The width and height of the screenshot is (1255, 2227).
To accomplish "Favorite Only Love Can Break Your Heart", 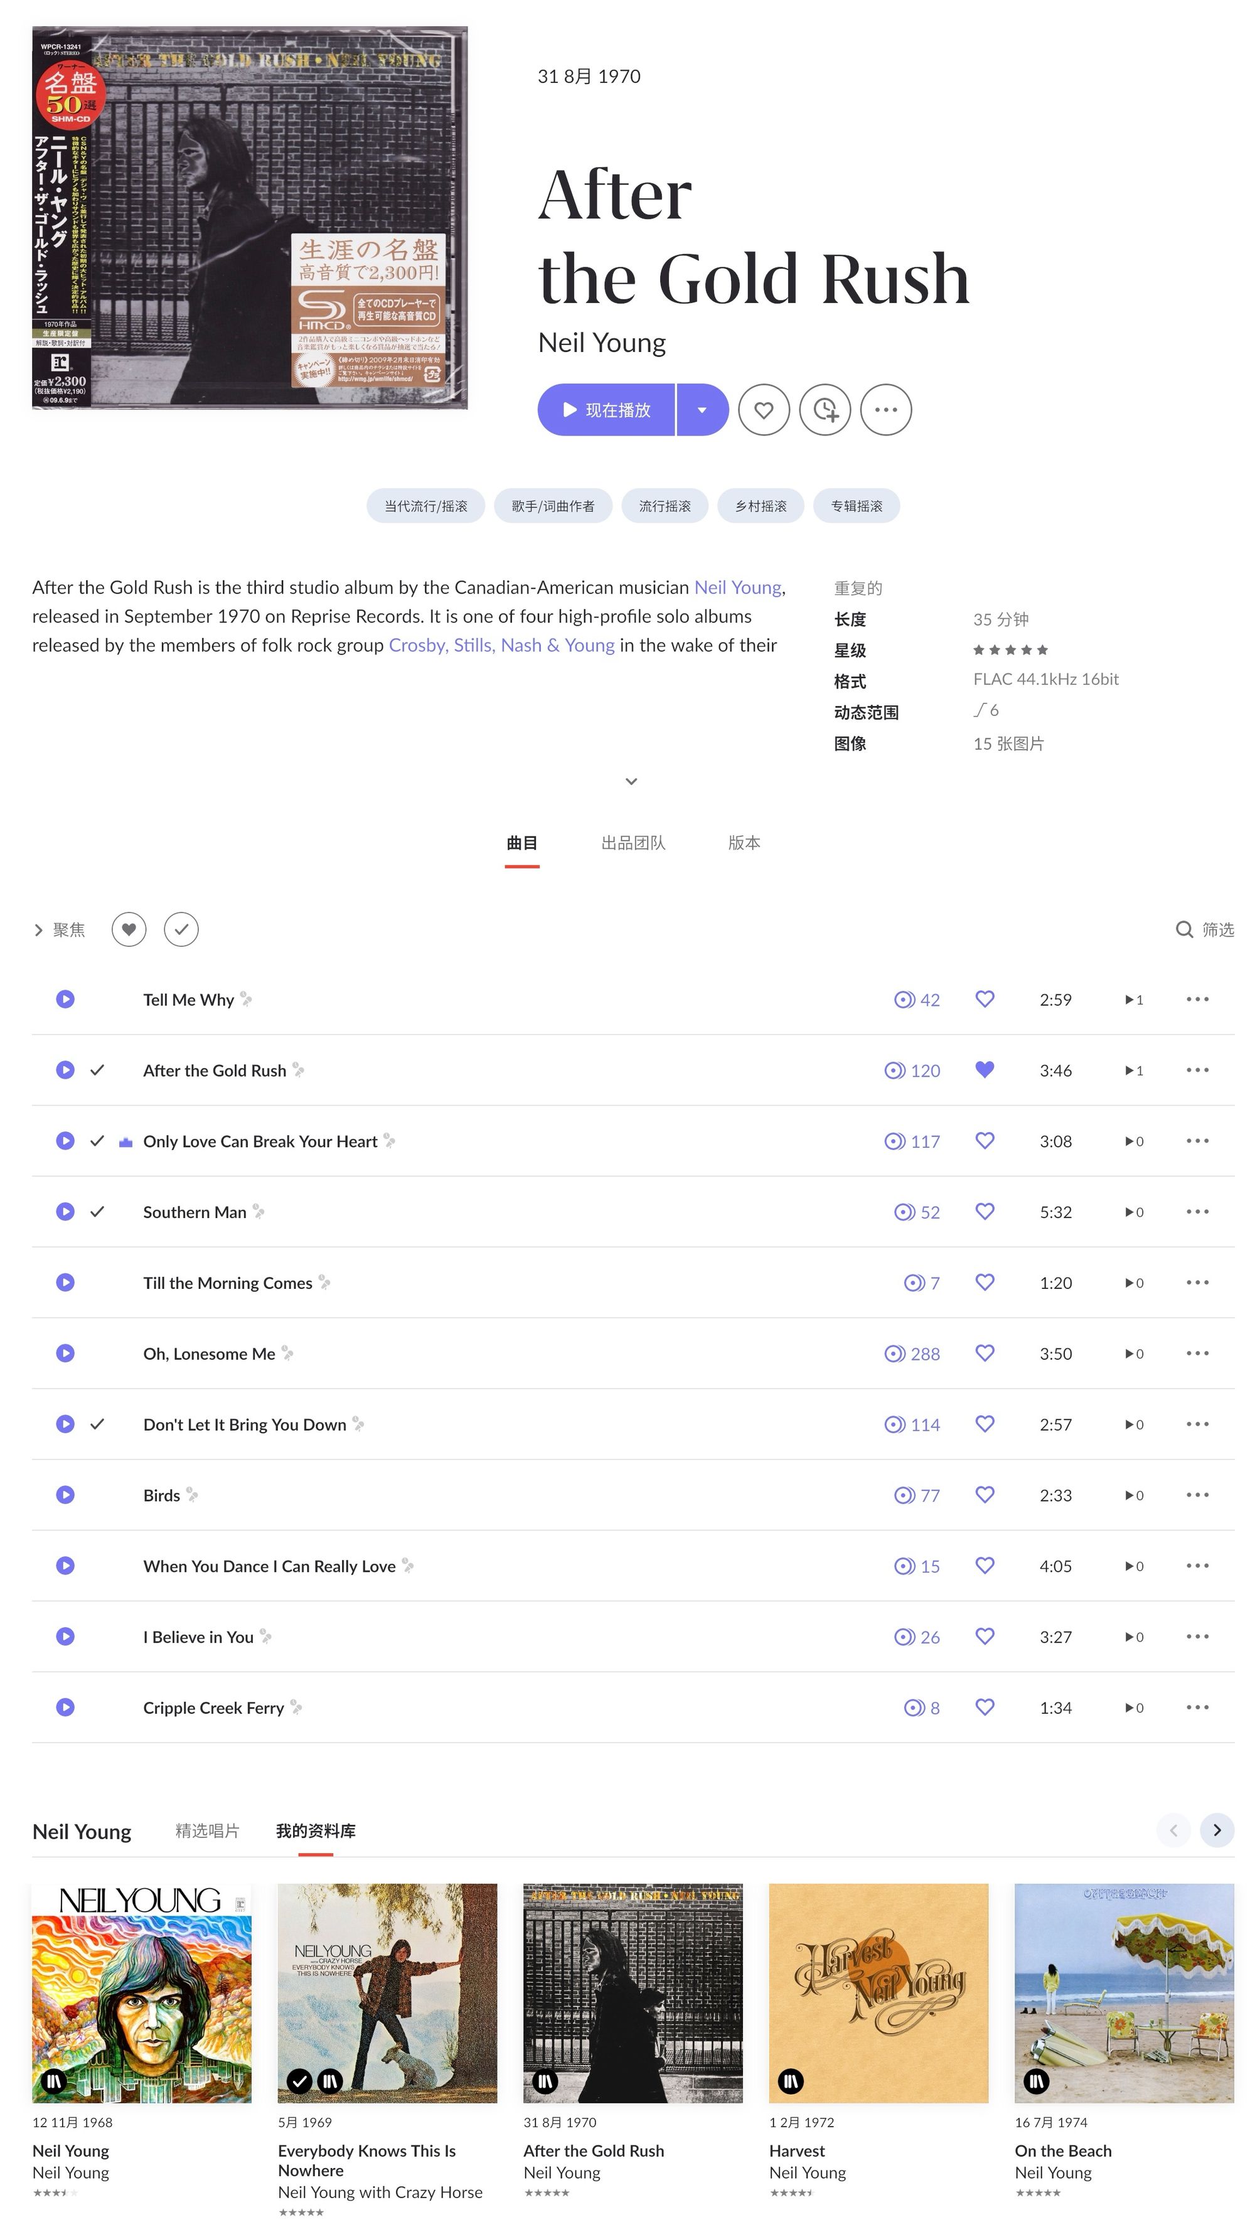I will (x=985, y=1141).
